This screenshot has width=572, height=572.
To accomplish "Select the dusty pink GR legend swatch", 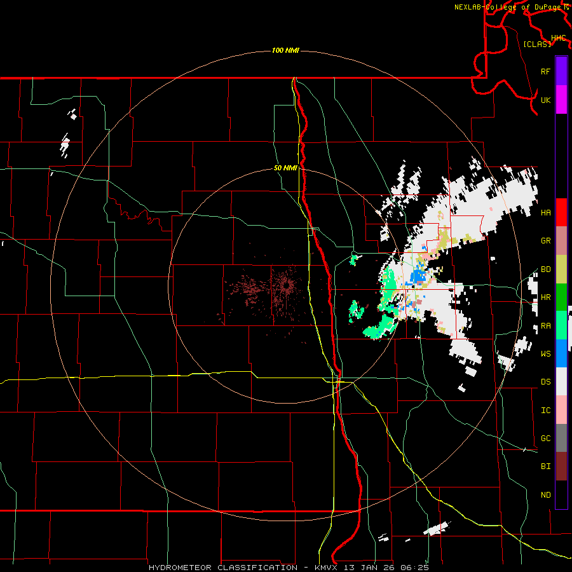I will point(561,240).
